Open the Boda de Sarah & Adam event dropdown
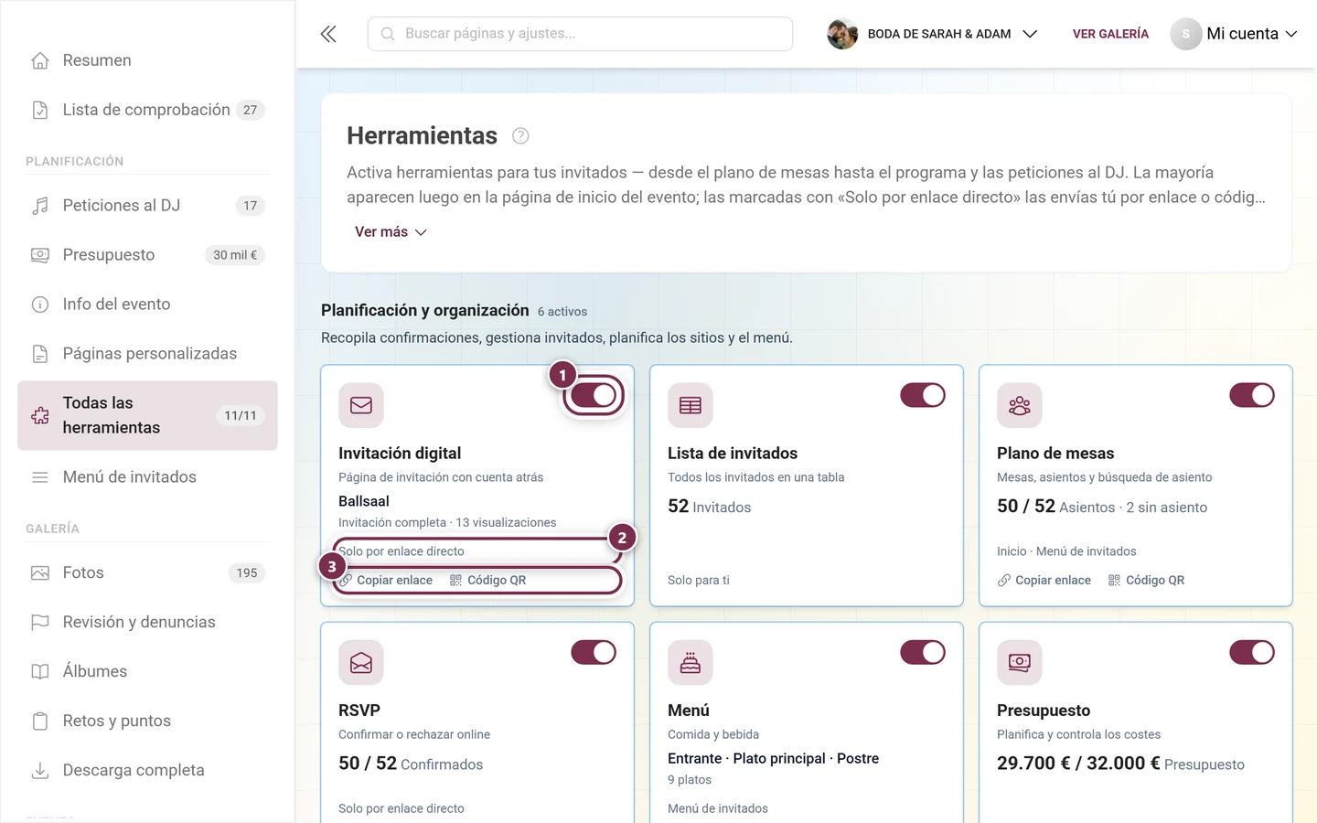The height and width of the screenshot is (823, 1317). coord(933,34)
